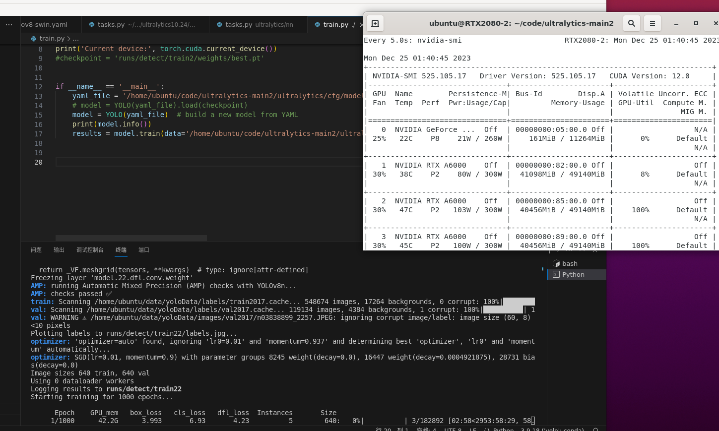
Task: Select the Python terminal in the terminal list
Action: (x=577, y=274)
